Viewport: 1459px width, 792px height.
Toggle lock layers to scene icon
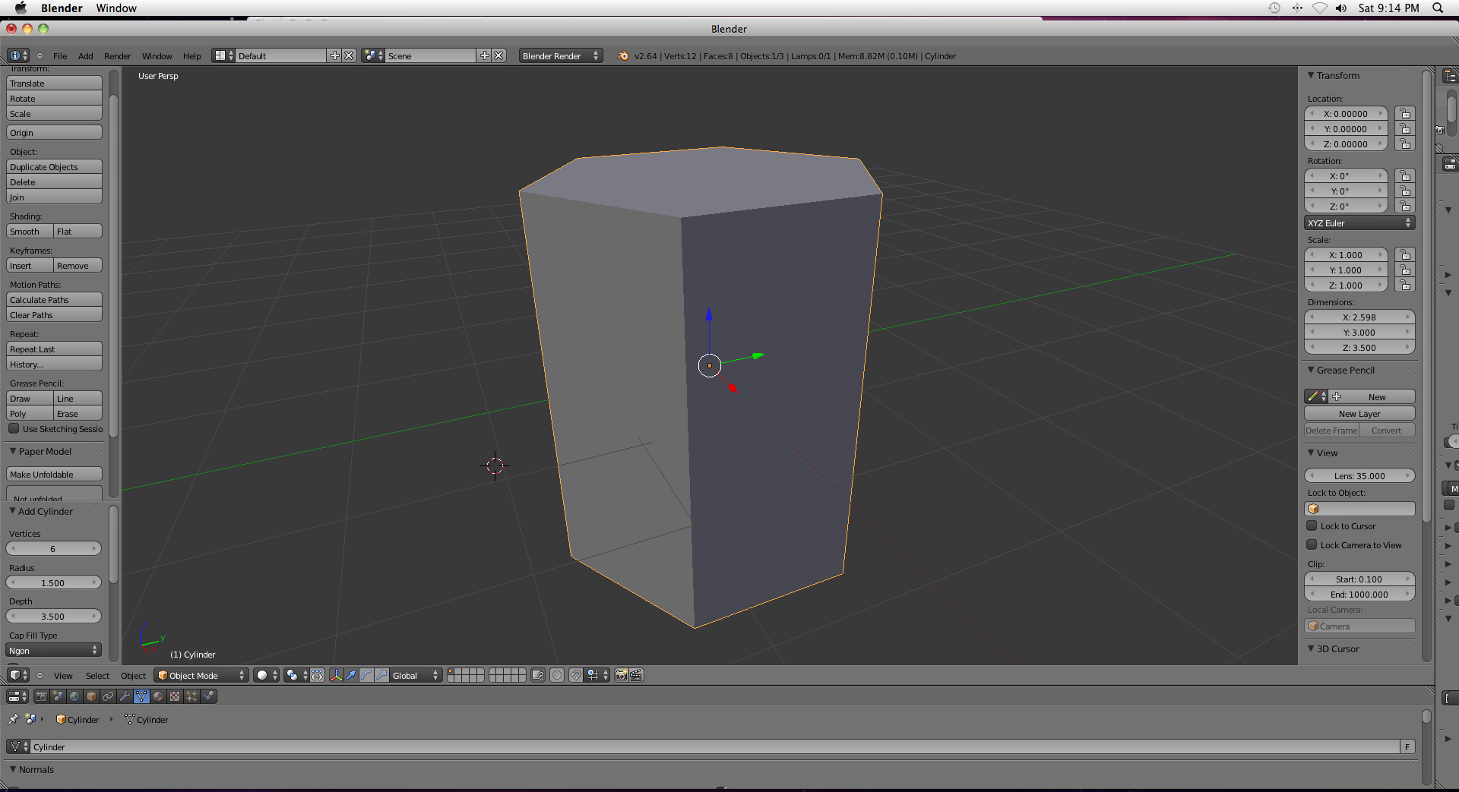coord(538,675)
